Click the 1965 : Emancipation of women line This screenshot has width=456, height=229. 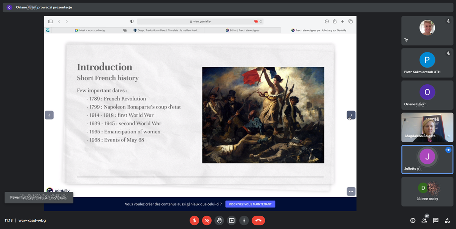click(123, 132)
